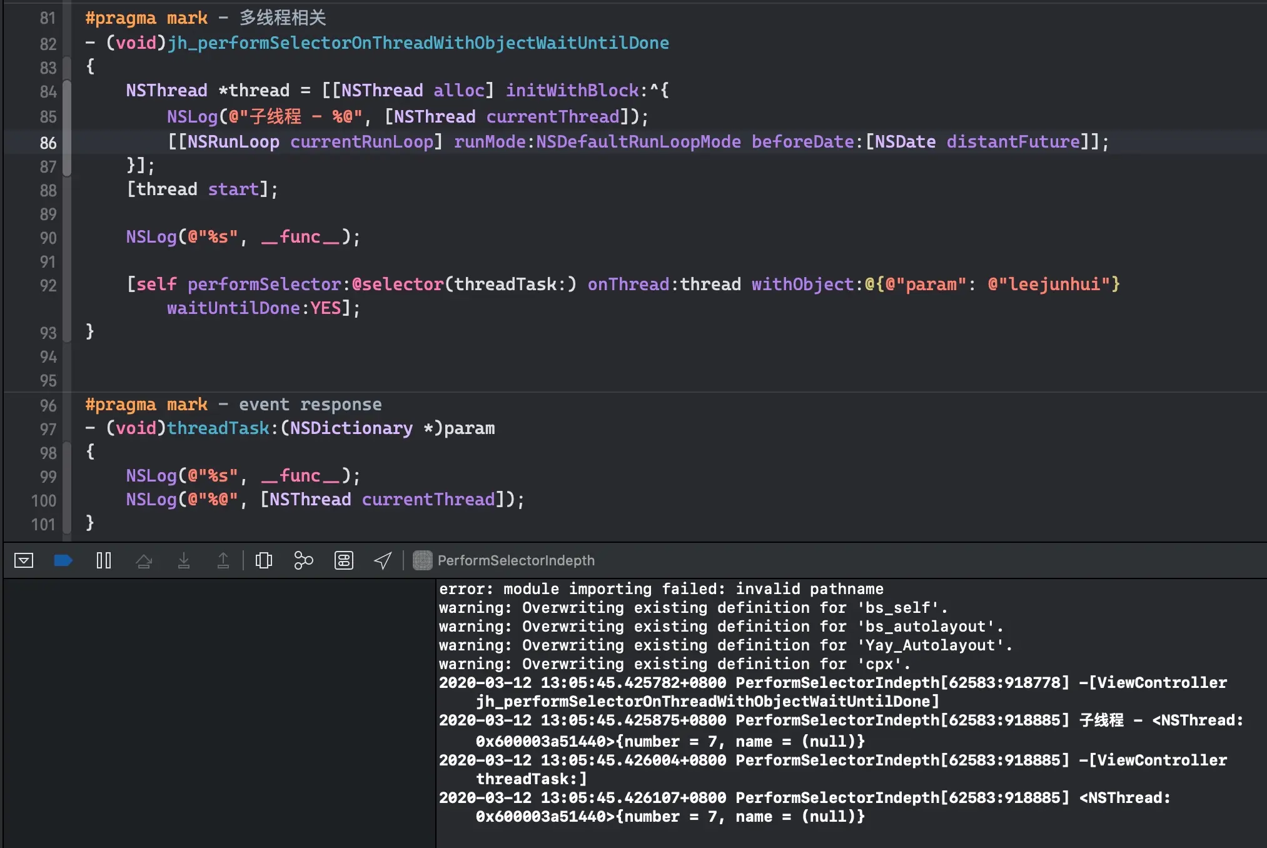Image resolution: width=1267 pixels, height=848 pixels.
Task: Click the empty variables view panel
Action: click(219, 713)
